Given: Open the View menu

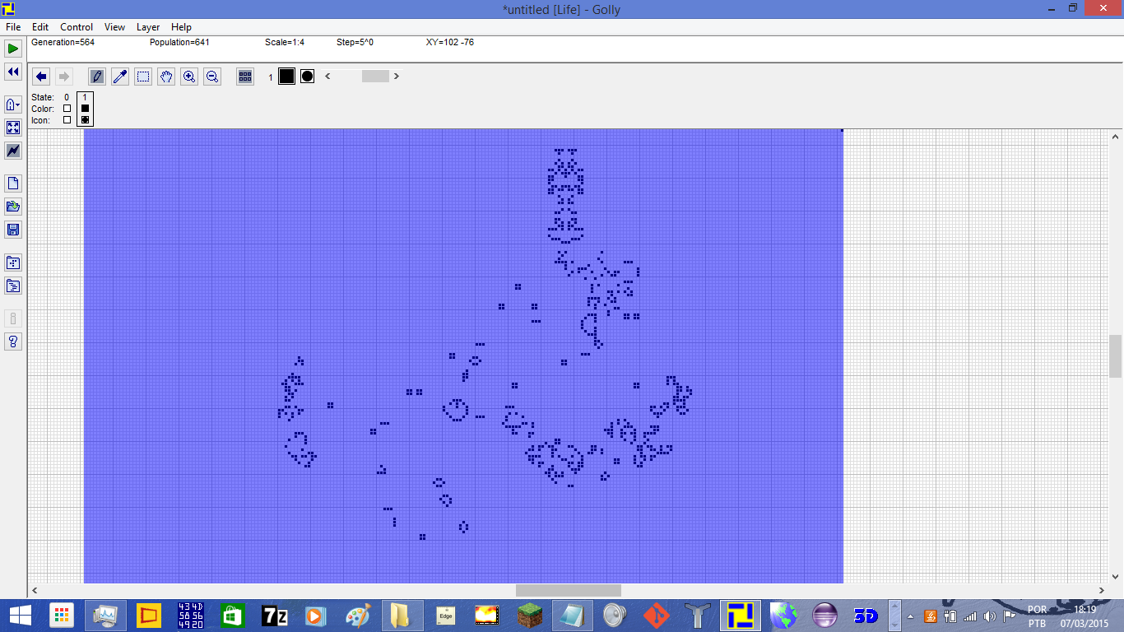Looking at the screenshot, I should tap(115, 27).
